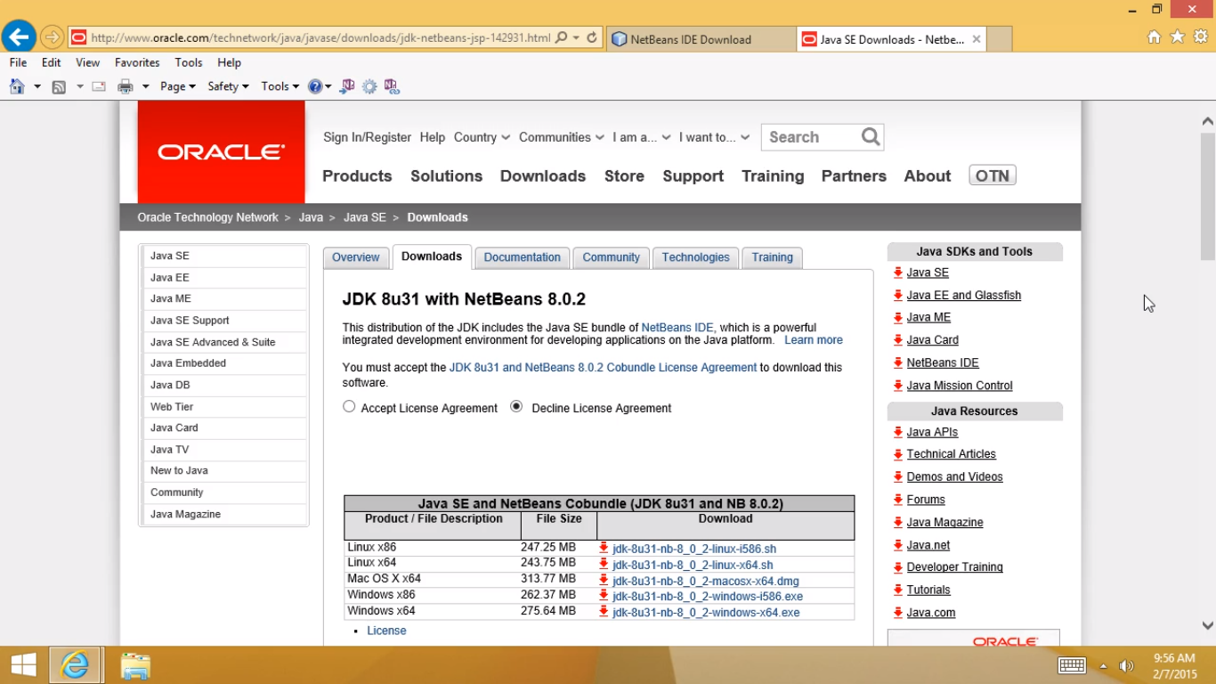Screen dimensions: 1216x684
Task: Open the Page dropdown menu
Action: coord(177,86)
